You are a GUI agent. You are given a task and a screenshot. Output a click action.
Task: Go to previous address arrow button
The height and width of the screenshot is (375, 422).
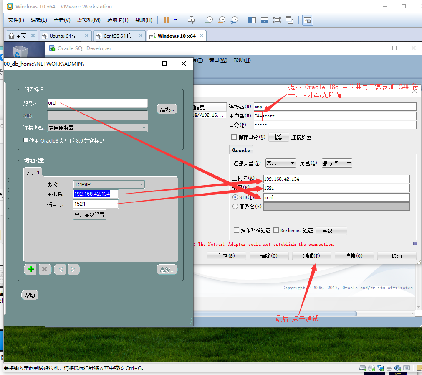[60, 269]
